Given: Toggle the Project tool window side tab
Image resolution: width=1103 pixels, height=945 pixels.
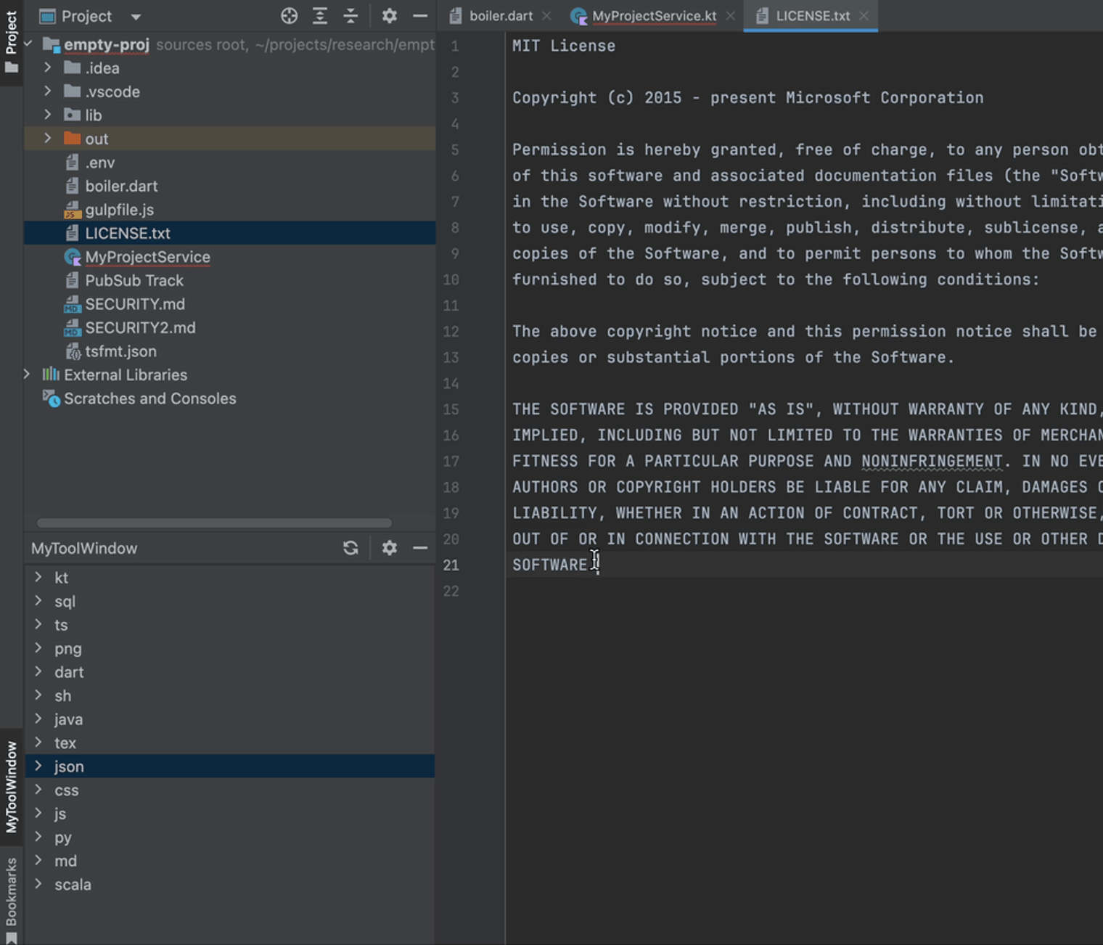Looking at the screenshot, I should 11,42.
